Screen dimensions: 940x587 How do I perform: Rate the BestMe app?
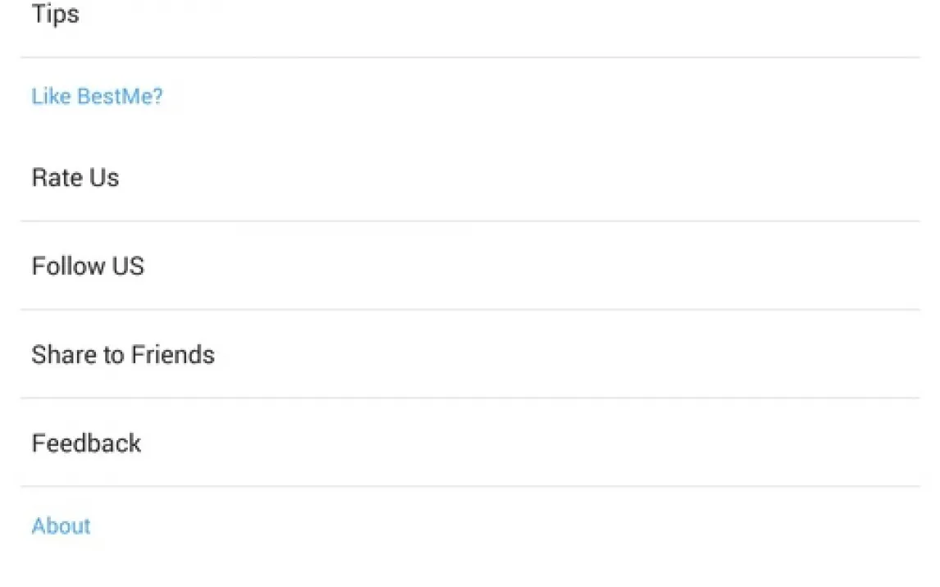tap(75, 178)
